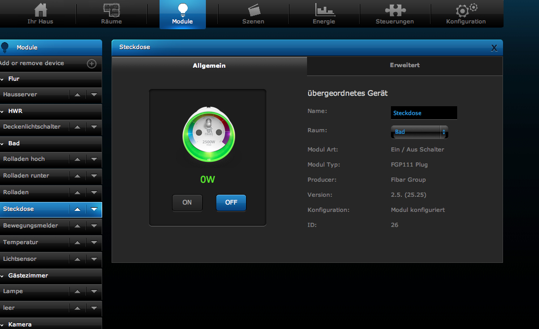This screenshot has height=329, width=539.
Task: Click the ID value 26
Action: (394, 225)
